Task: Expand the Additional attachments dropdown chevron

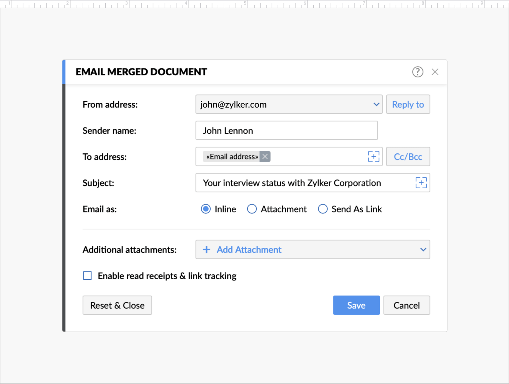Action: tap(423, 249)
